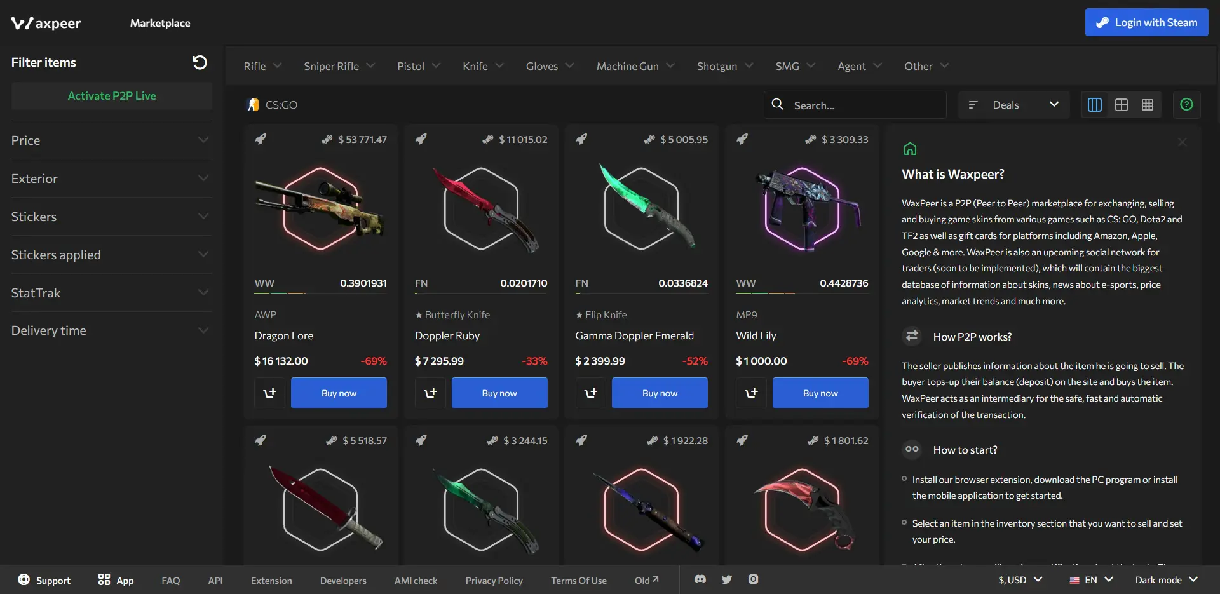Viewport: 1220px width, 594px height.
Task: Open the Deals sort dropdown
Action: click(1013, 105)
